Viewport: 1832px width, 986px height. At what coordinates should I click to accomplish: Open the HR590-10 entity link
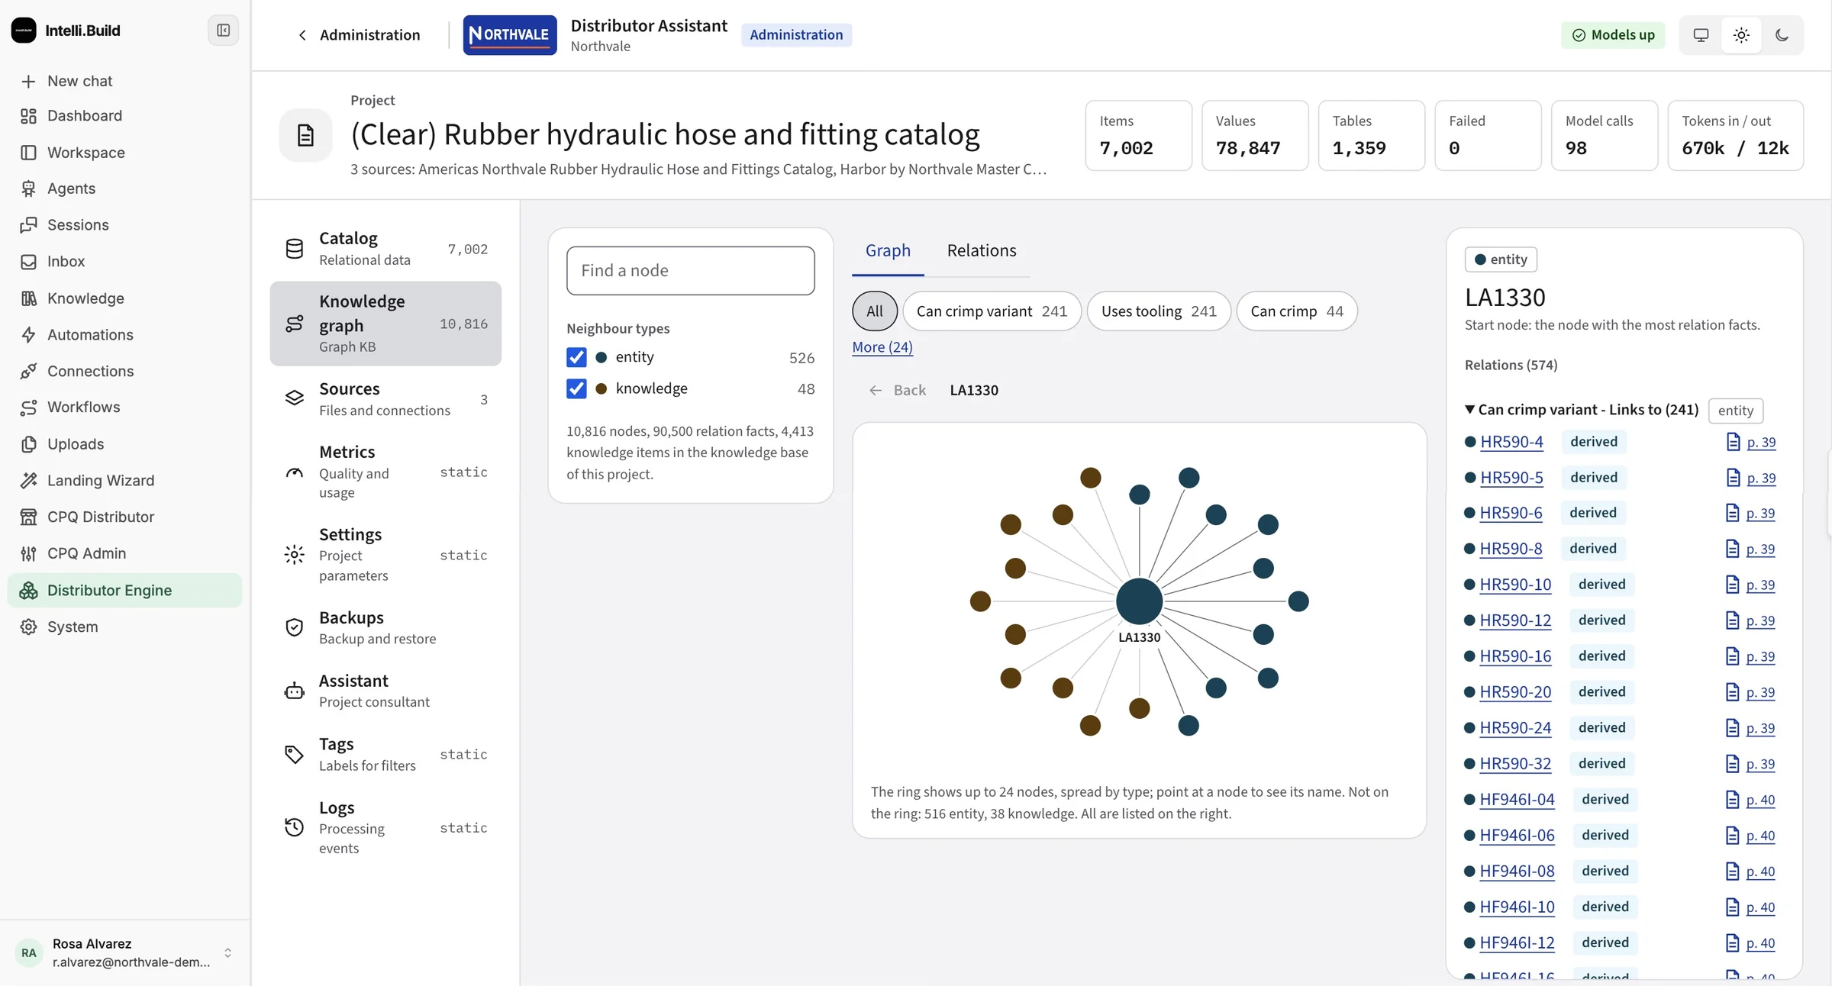coord(1515,585)
